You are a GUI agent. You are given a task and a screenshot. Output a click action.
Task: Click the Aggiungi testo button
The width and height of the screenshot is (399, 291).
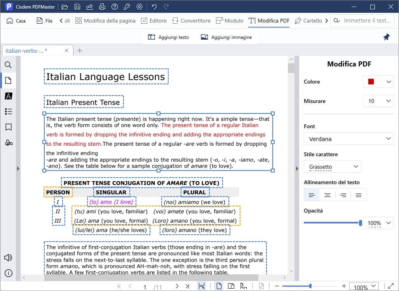[x=168, y=37]
